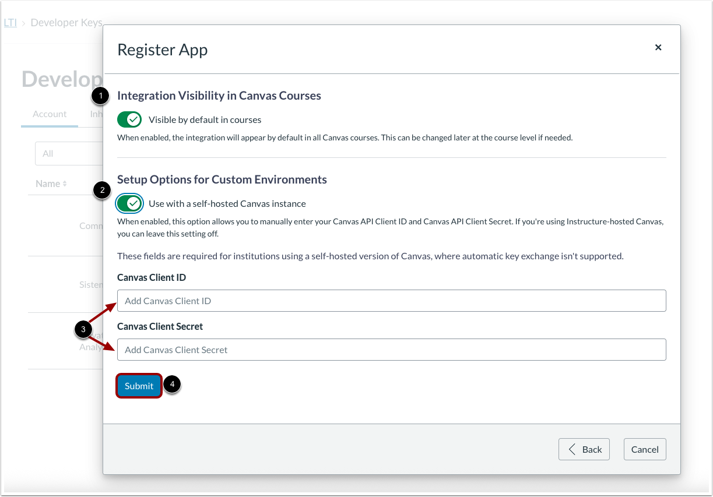
Task: Select the Canvas Client ID label
Action: pos(152,277)
